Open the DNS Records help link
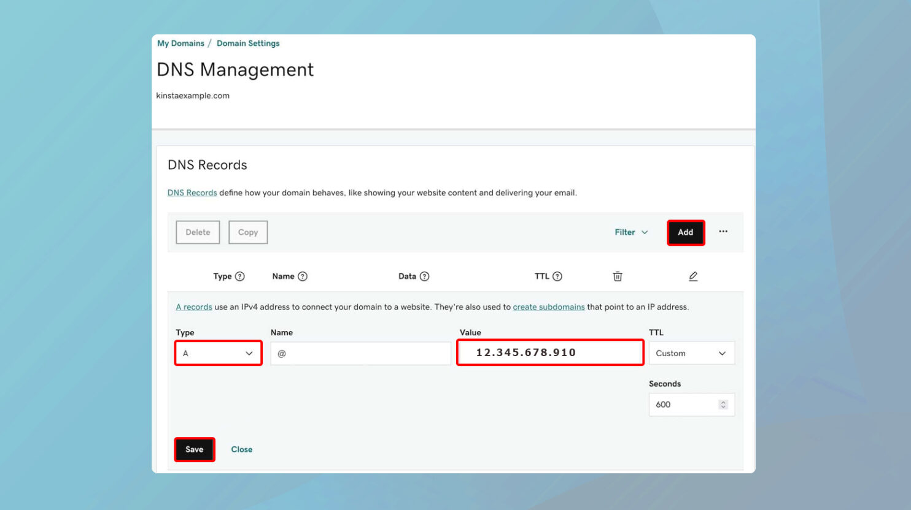The image size is (911, 510). coord(192,192)
